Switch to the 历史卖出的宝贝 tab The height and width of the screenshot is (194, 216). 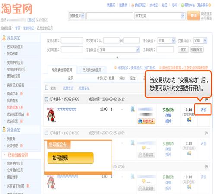pyautogui.click(x=92, y=70)
